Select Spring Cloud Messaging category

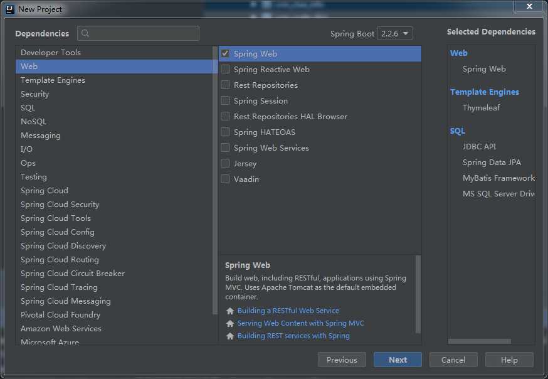point(114,301)
